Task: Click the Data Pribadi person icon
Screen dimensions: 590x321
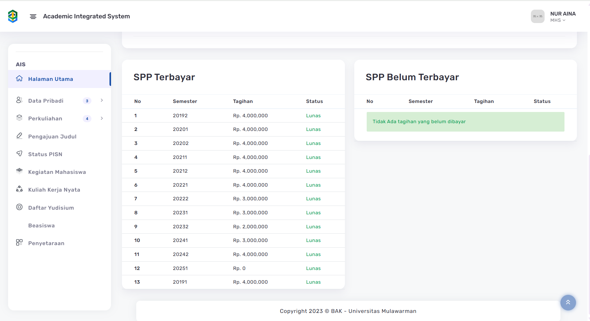Action: (x=19, y=100)
